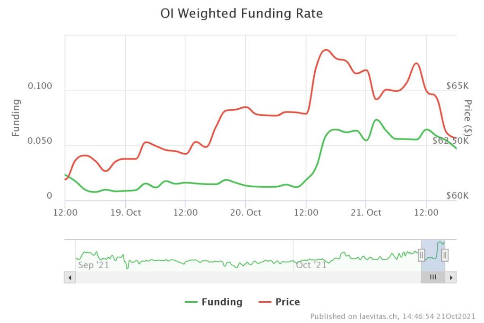Click the scrollbar thumb with three lines
484x323 pixels.
pos(433,278)
